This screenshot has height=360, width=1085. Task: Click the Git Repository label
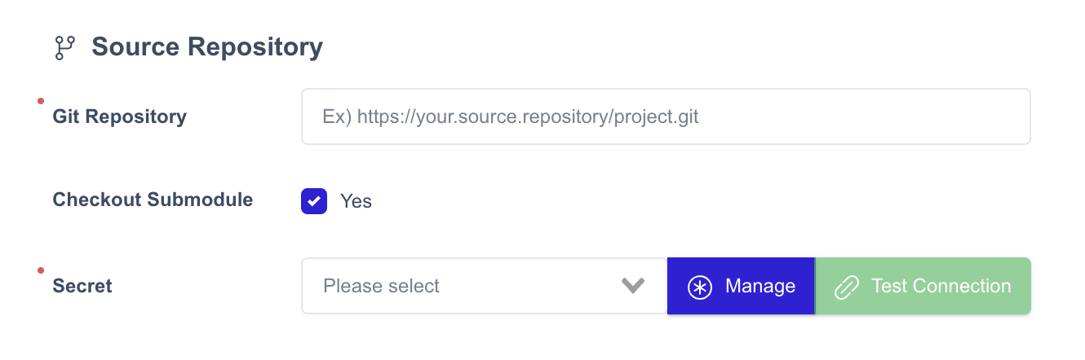[x=120, y=116]
